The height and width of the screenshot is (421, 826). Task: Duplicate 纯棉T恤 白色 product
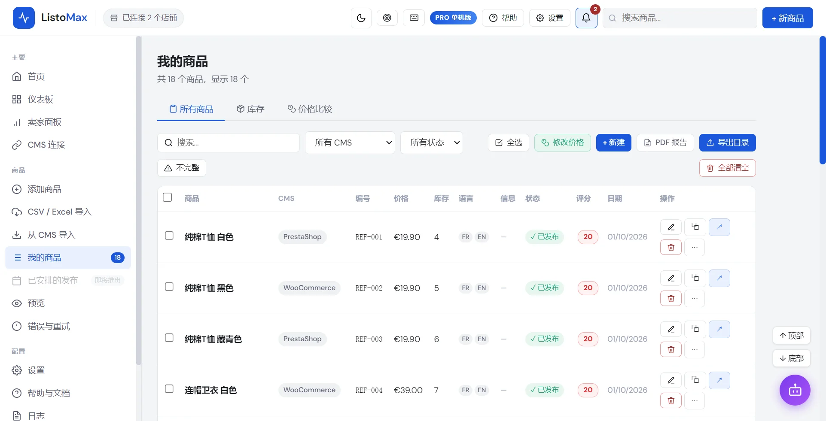[695, 227]
